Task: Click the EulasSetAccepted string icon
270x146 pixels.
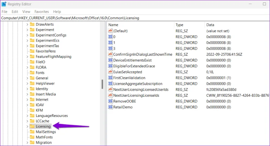Action: (x=110, y=72)
